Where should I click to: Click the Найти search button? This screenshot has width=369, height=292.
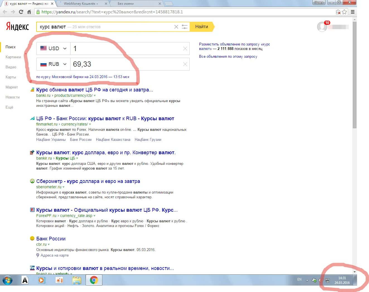click(202, 27)
